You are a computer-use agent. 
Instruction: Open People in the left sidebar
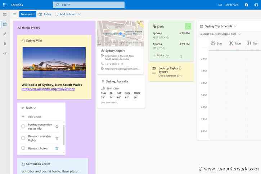pos(5,34)
